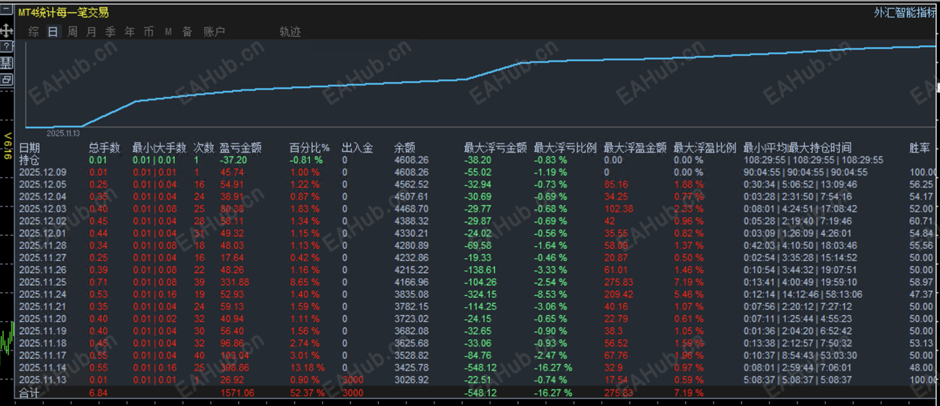
Task: Click the 331.88 profit cell
Action: point(235,282)
